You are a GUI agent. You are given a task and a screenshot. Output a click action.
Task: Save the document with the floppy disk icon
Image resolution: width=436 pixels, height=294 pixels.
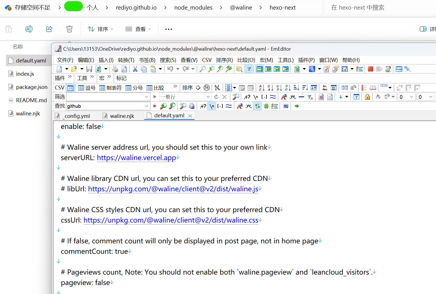pyautogui.click(x=89, y=69)
